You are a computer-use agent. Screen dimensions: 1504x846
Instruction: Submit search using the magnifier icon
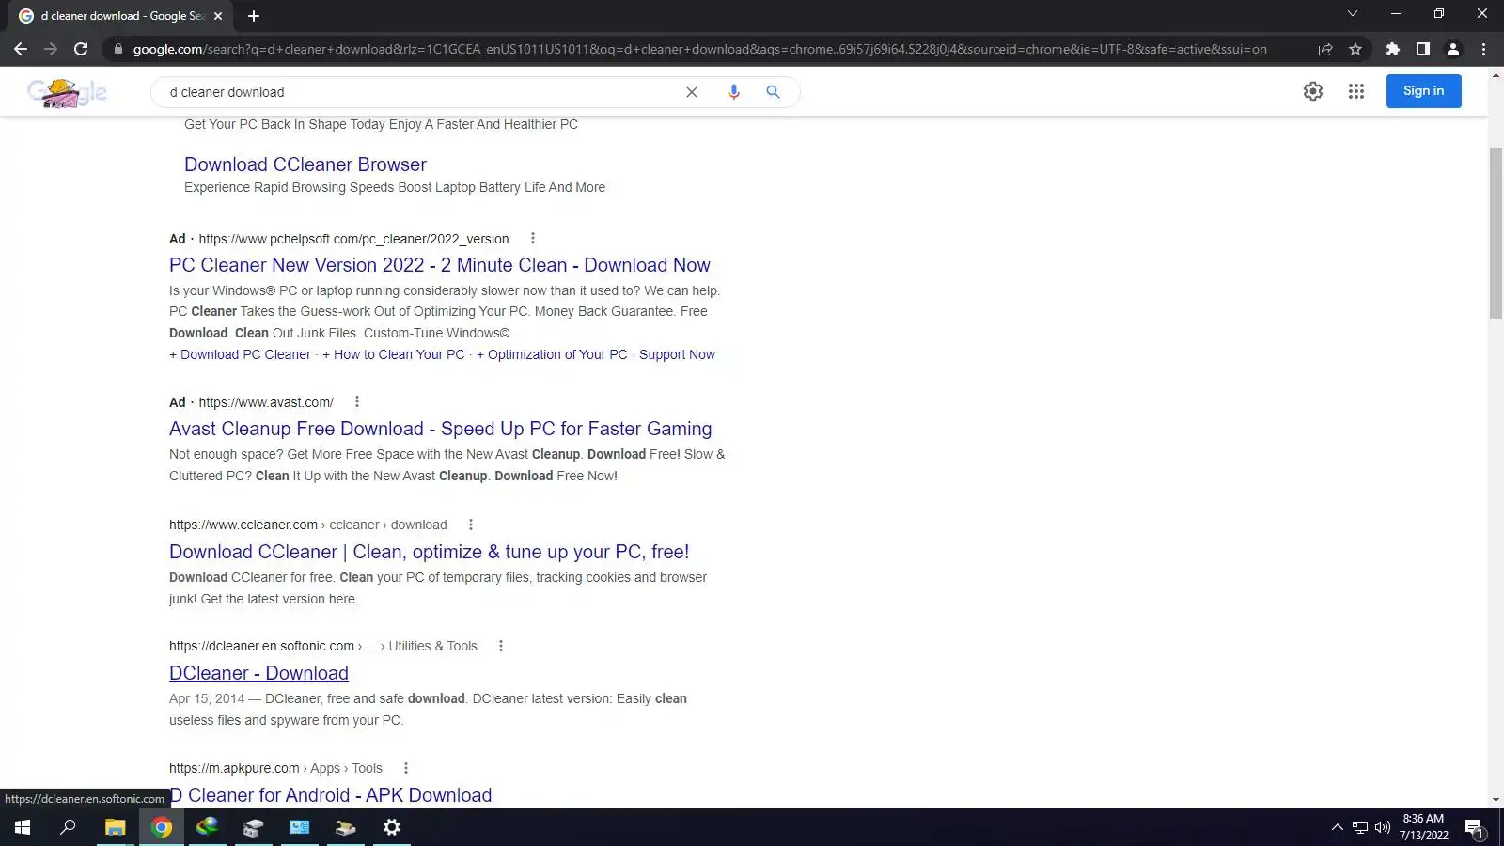click(773, 92)
